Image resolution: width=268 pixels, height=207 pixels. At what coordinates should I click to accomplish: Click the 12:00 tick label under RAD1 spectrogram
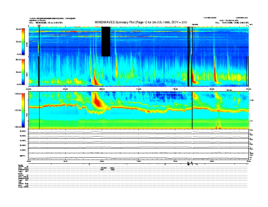point(138,89)
